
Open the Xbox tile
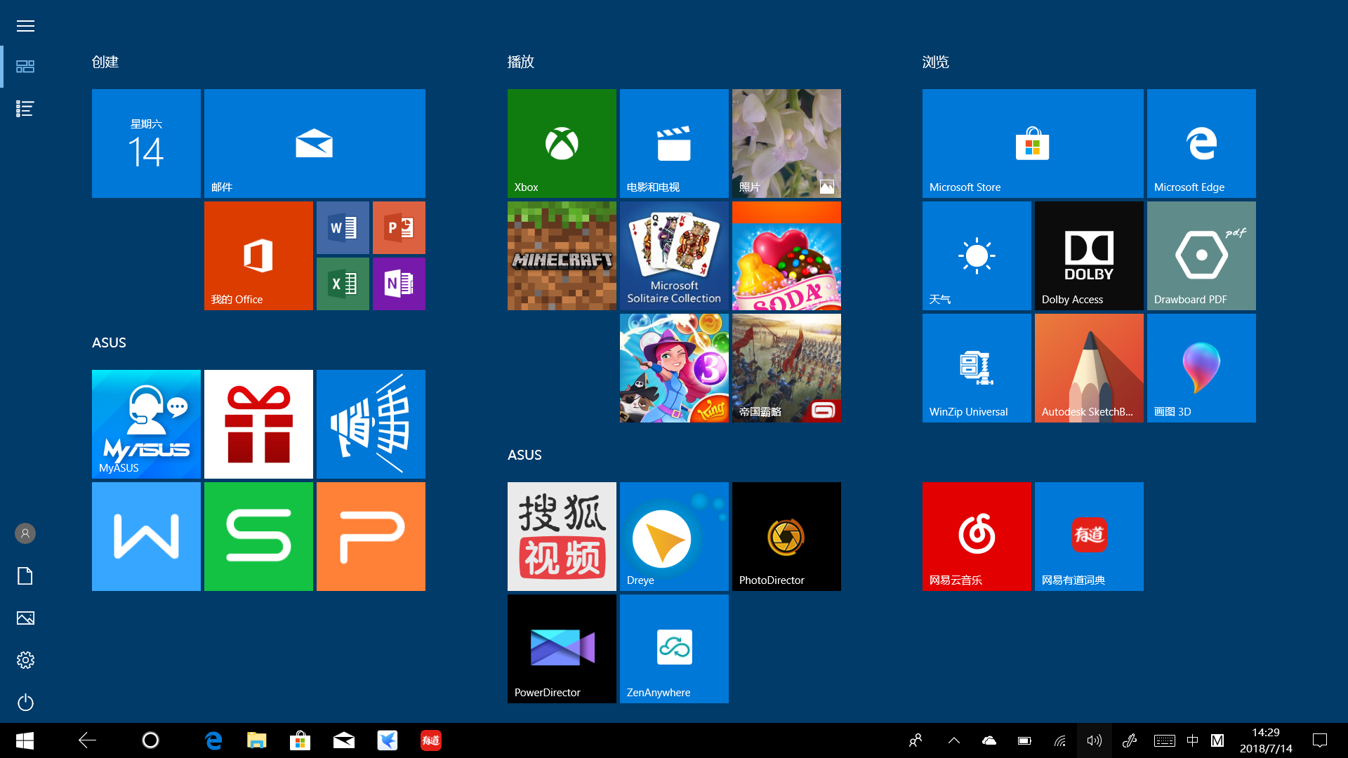tap(562, 143)
